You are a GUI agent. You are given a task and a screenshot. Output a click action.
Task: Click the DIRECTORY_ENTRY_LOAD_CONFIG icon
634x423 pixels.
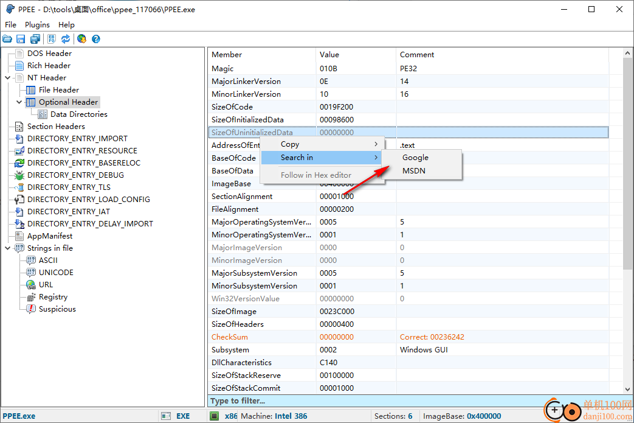pos(19,199)
